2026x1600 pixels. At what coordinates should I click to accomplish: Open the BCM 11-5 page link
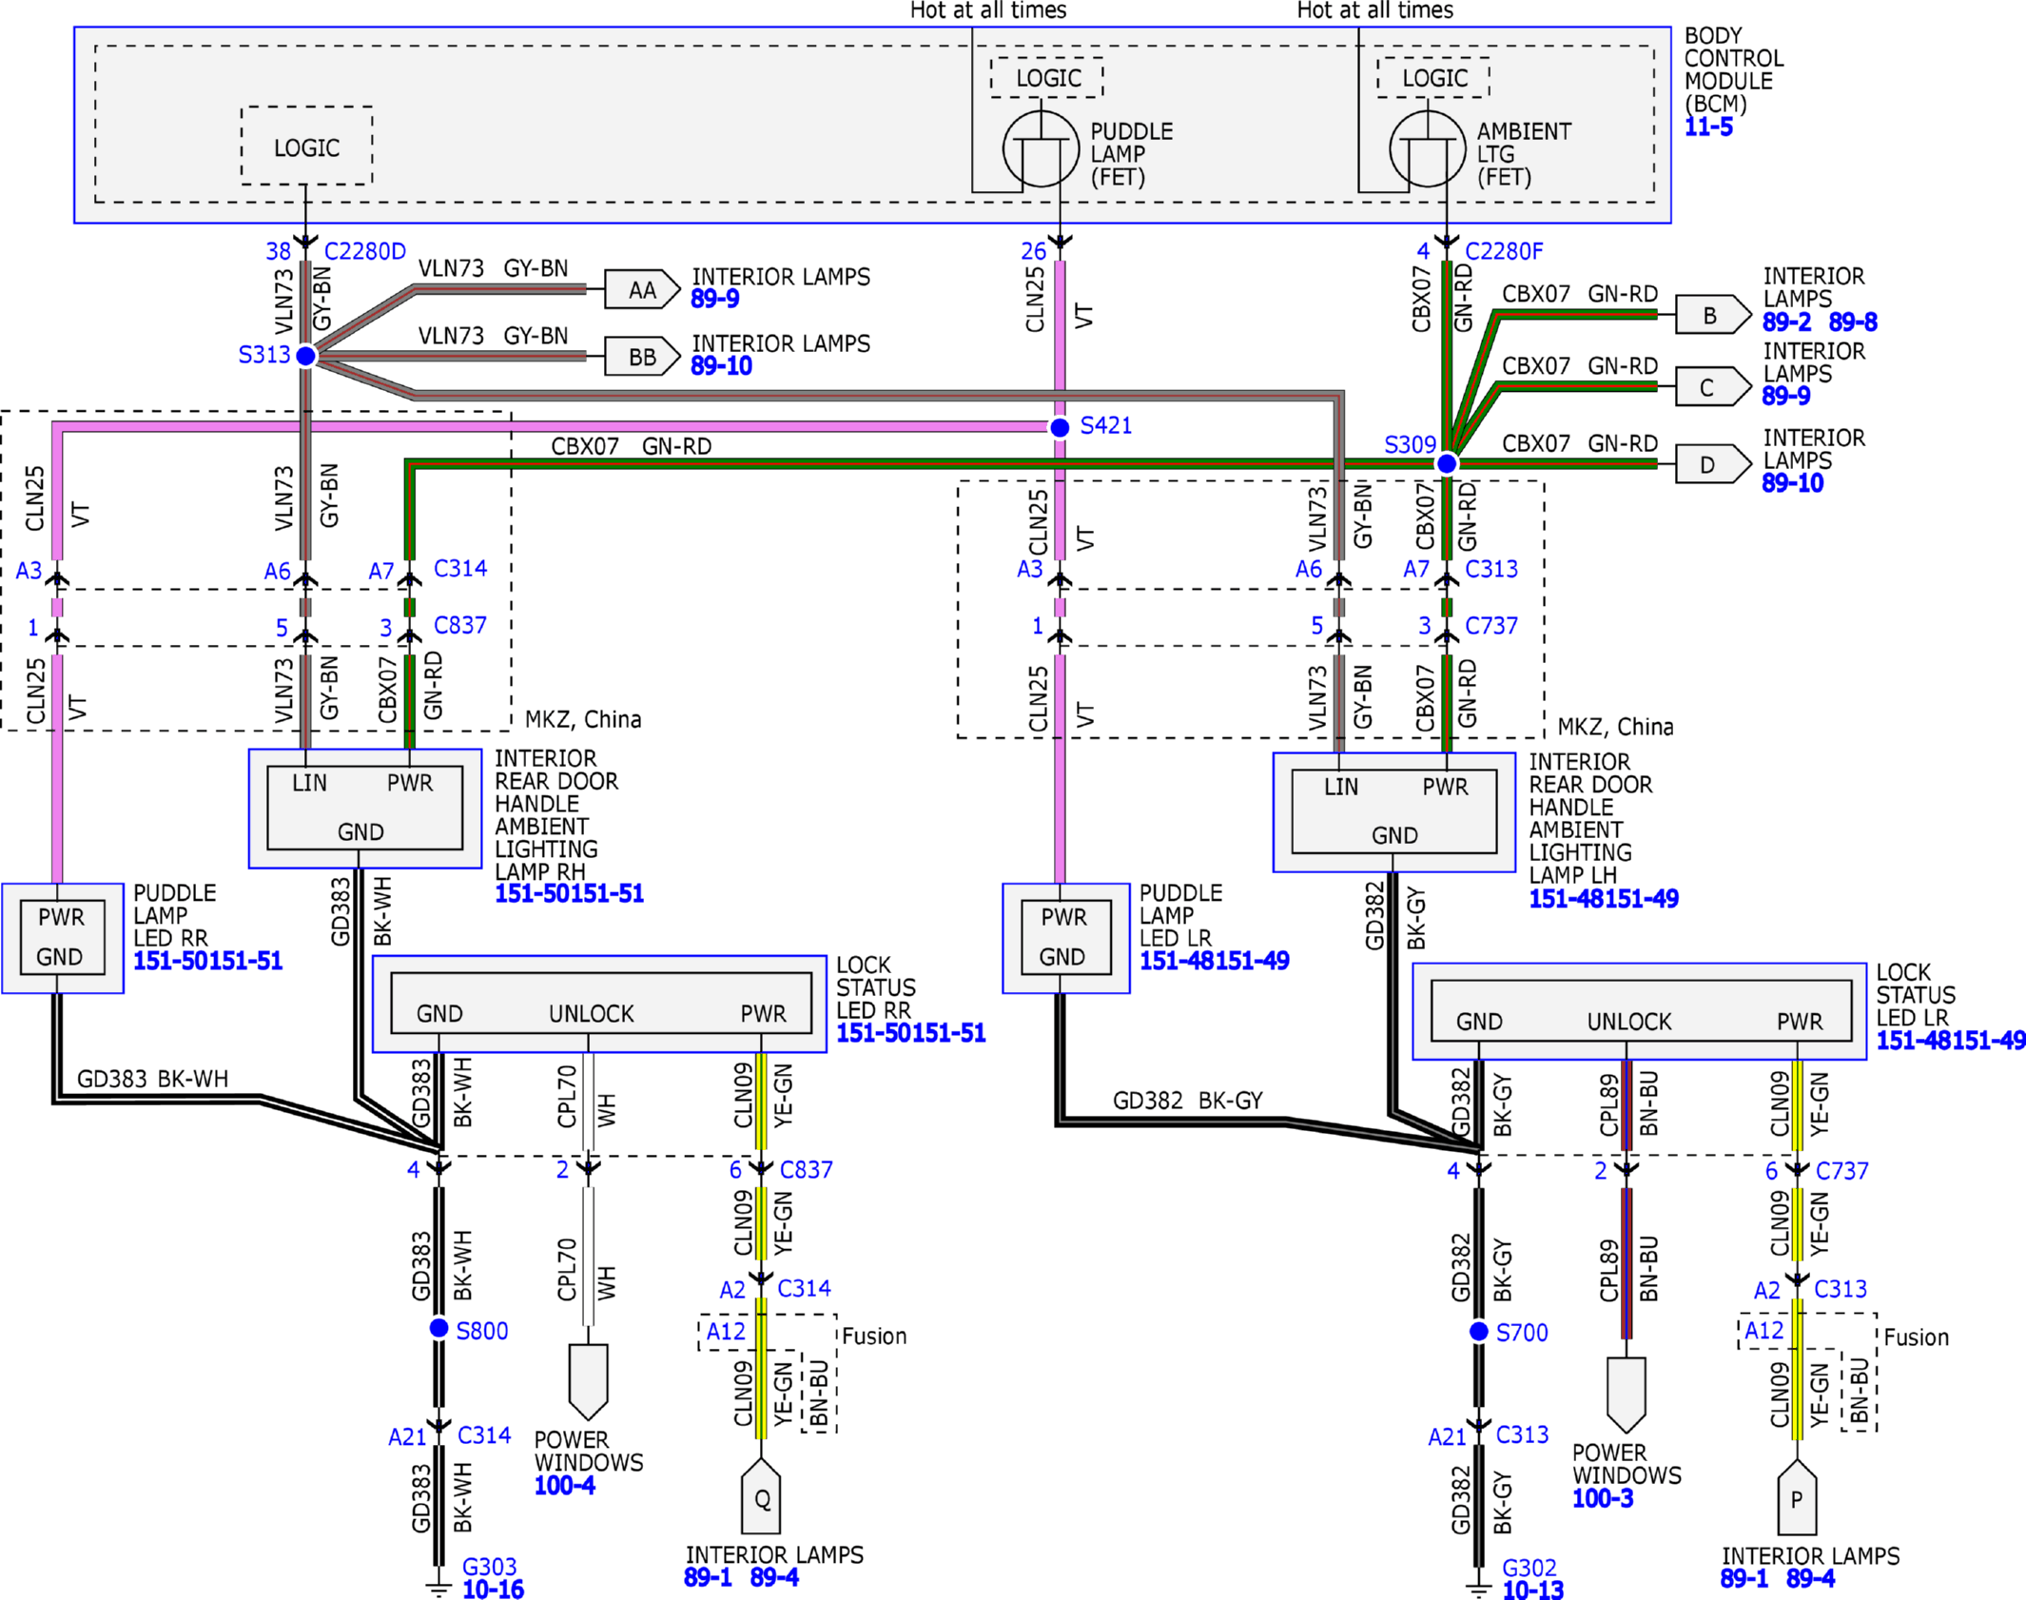pyautogui.click(x=1708, y=127)
